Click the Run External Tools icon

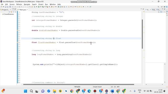coord(47,7)
